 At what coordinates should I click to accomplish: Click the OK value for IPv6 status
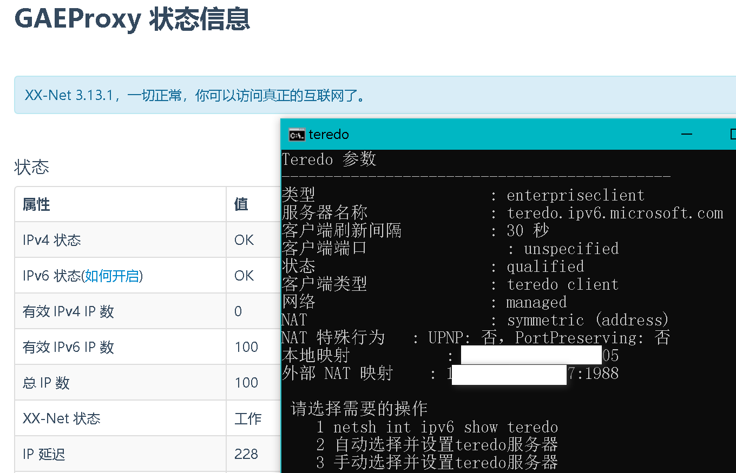(x=245, y=275)
